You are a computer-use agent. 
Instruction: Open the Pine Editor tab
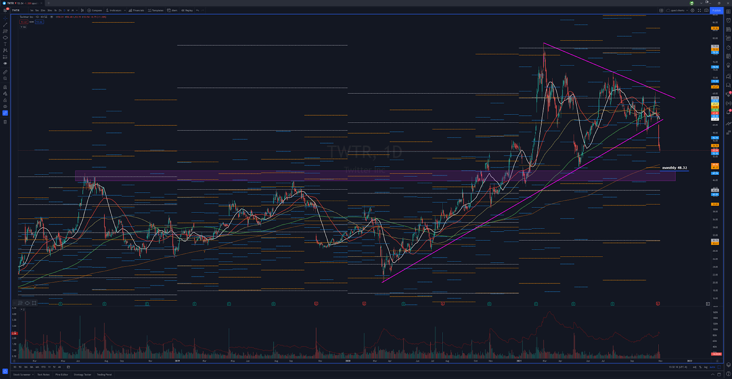pyautogui.click(x=62, y=374)
